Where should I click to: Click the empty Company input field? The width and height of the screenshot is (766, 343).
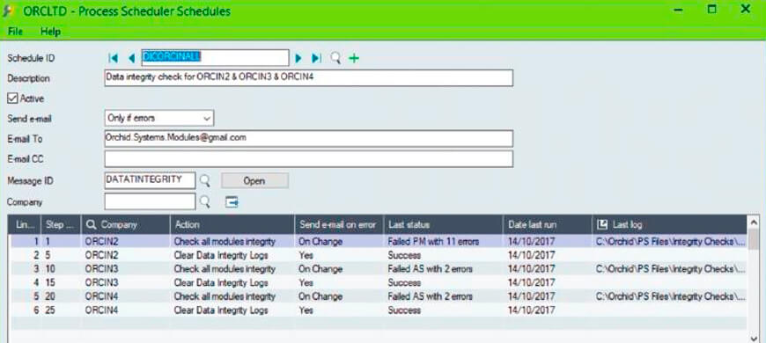point(150,201)
